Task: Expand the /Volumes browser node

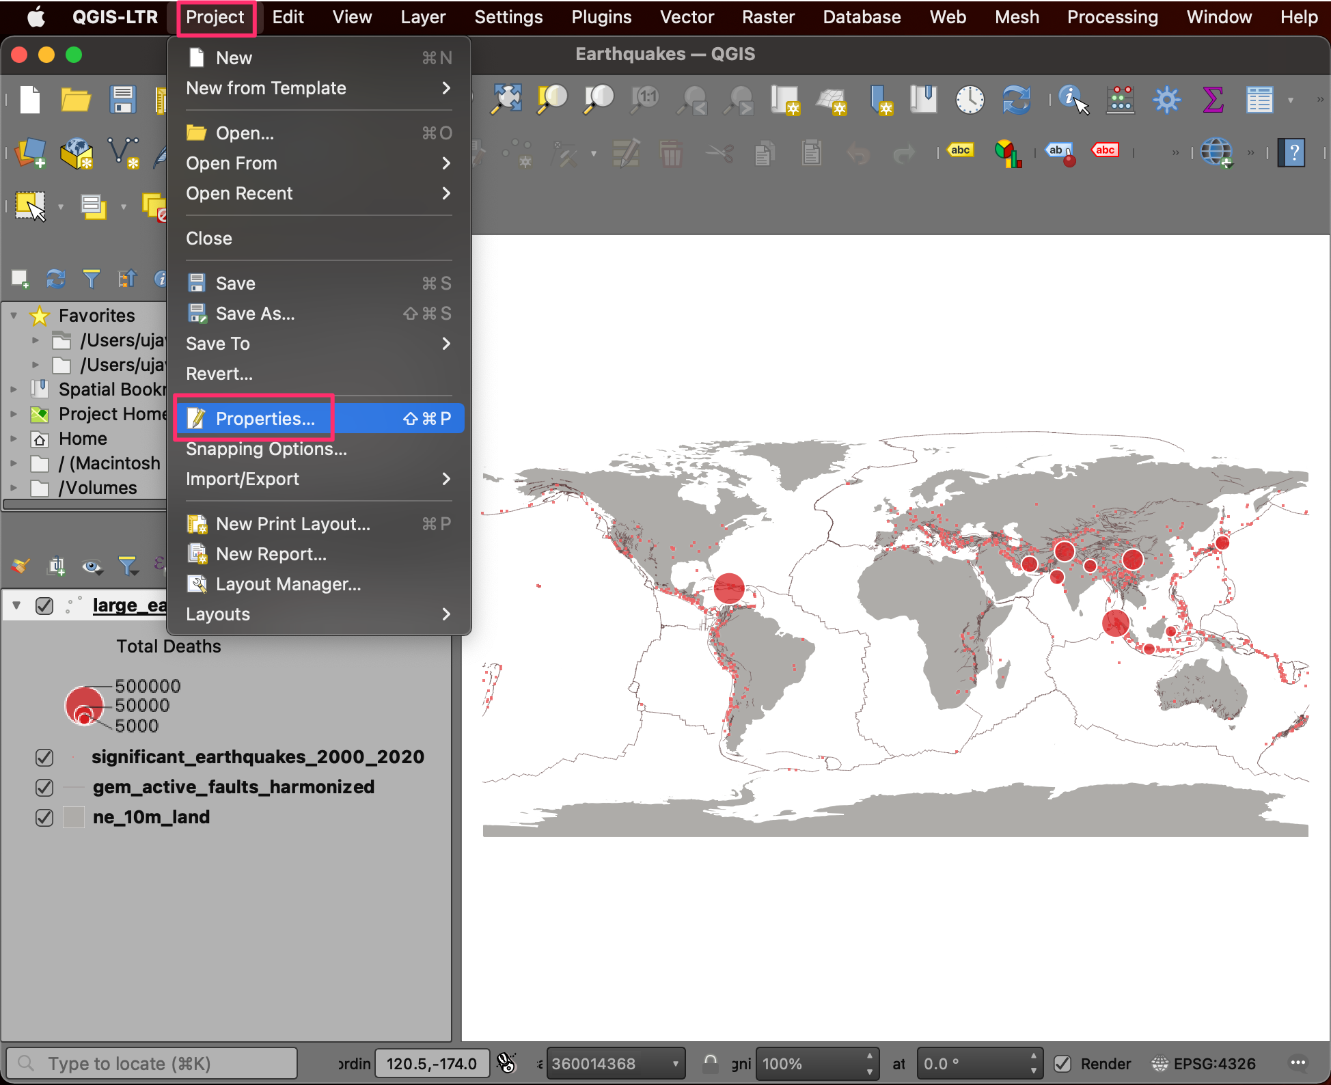Action: click(x=14, y=488)
